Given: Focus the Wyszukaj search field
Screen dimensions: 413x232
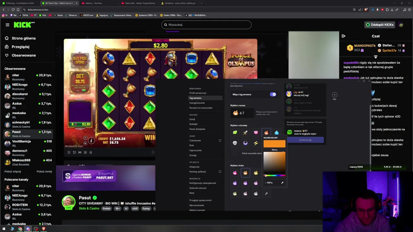Looking at the screenshot, I should [x=206, y=25].
